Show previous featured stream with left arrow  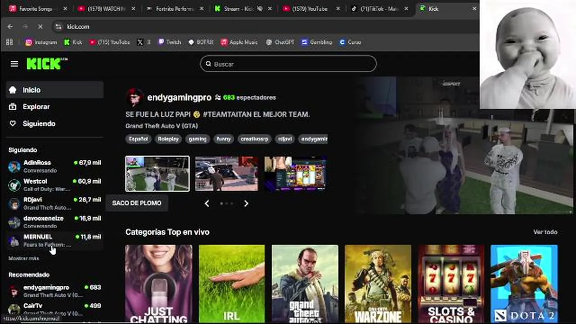(x=207, y=203)
